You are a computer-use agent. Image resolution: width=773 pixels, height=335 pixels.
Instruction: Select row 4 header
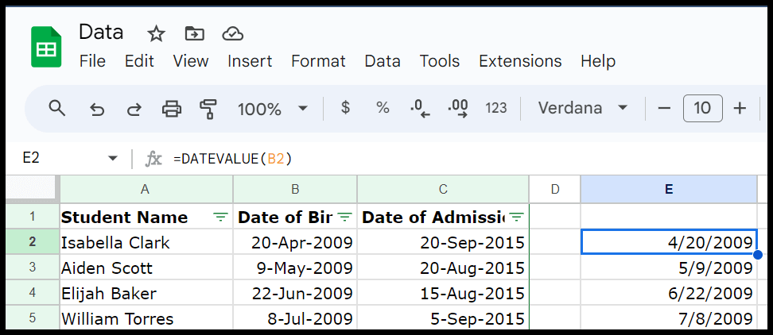[33, 293]
